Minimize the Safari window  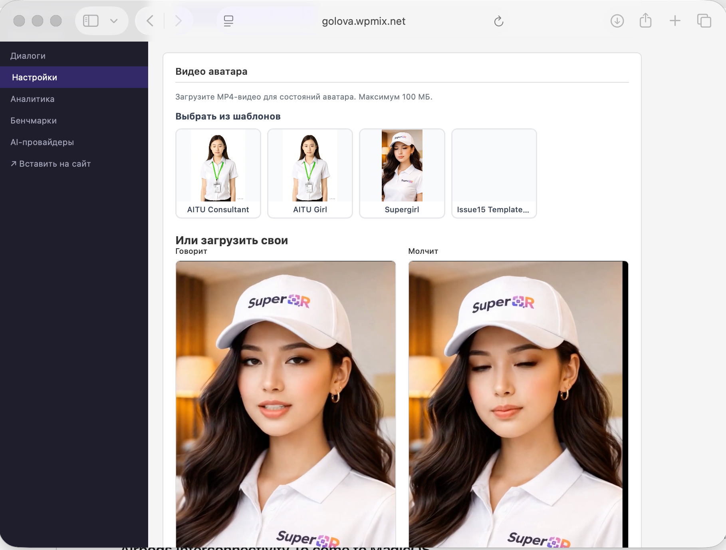[x=38, y=21]
